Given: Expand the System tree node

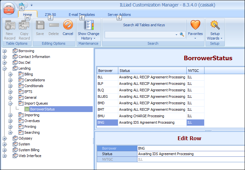Looking at the screenshot, I should coord(5,144).
